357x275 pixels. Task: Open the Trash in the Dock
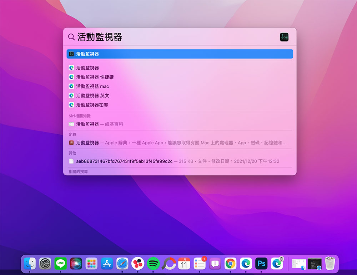click(x=330, y=263)
